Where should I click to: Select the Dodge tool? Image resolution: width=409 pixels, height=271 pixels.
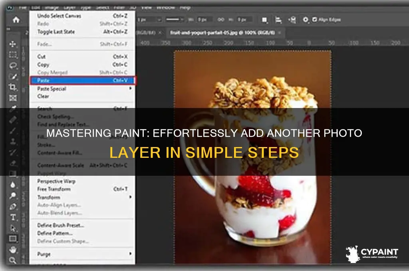tap(13, 196)
